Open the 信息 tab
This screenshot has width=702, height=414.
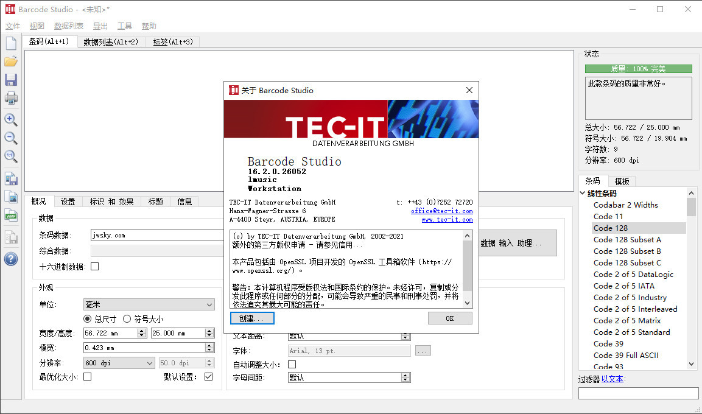point(184,202)
